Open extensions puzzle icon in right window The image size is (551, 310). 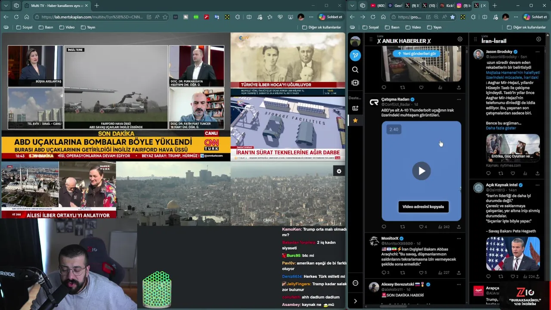click(473, 17)
